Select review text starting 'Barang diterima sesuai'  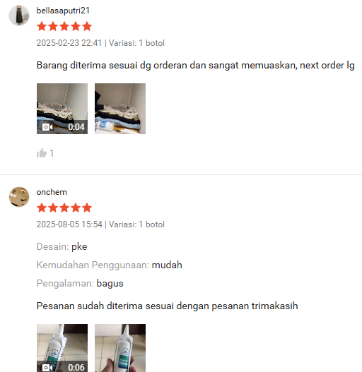click(195, 66)
